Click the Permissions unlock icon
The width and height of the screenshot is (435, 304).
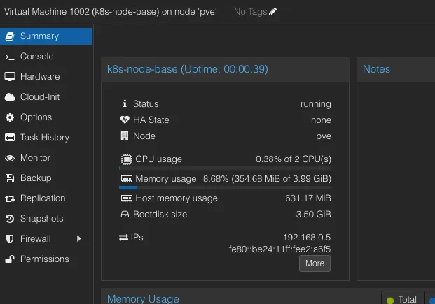pyautogui.click(x=10, y=259)
